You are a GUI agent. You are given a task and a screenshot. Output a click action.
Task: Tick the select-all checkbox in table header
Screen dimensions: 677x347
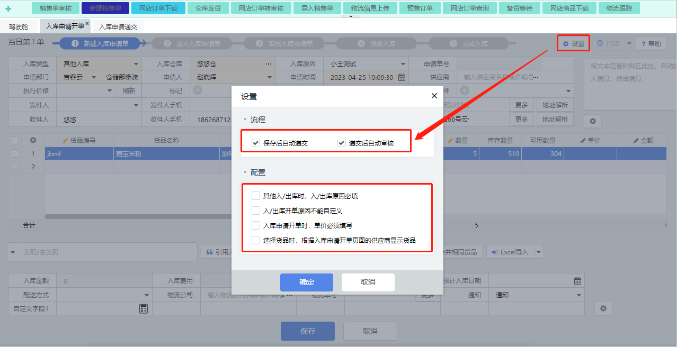15,140
